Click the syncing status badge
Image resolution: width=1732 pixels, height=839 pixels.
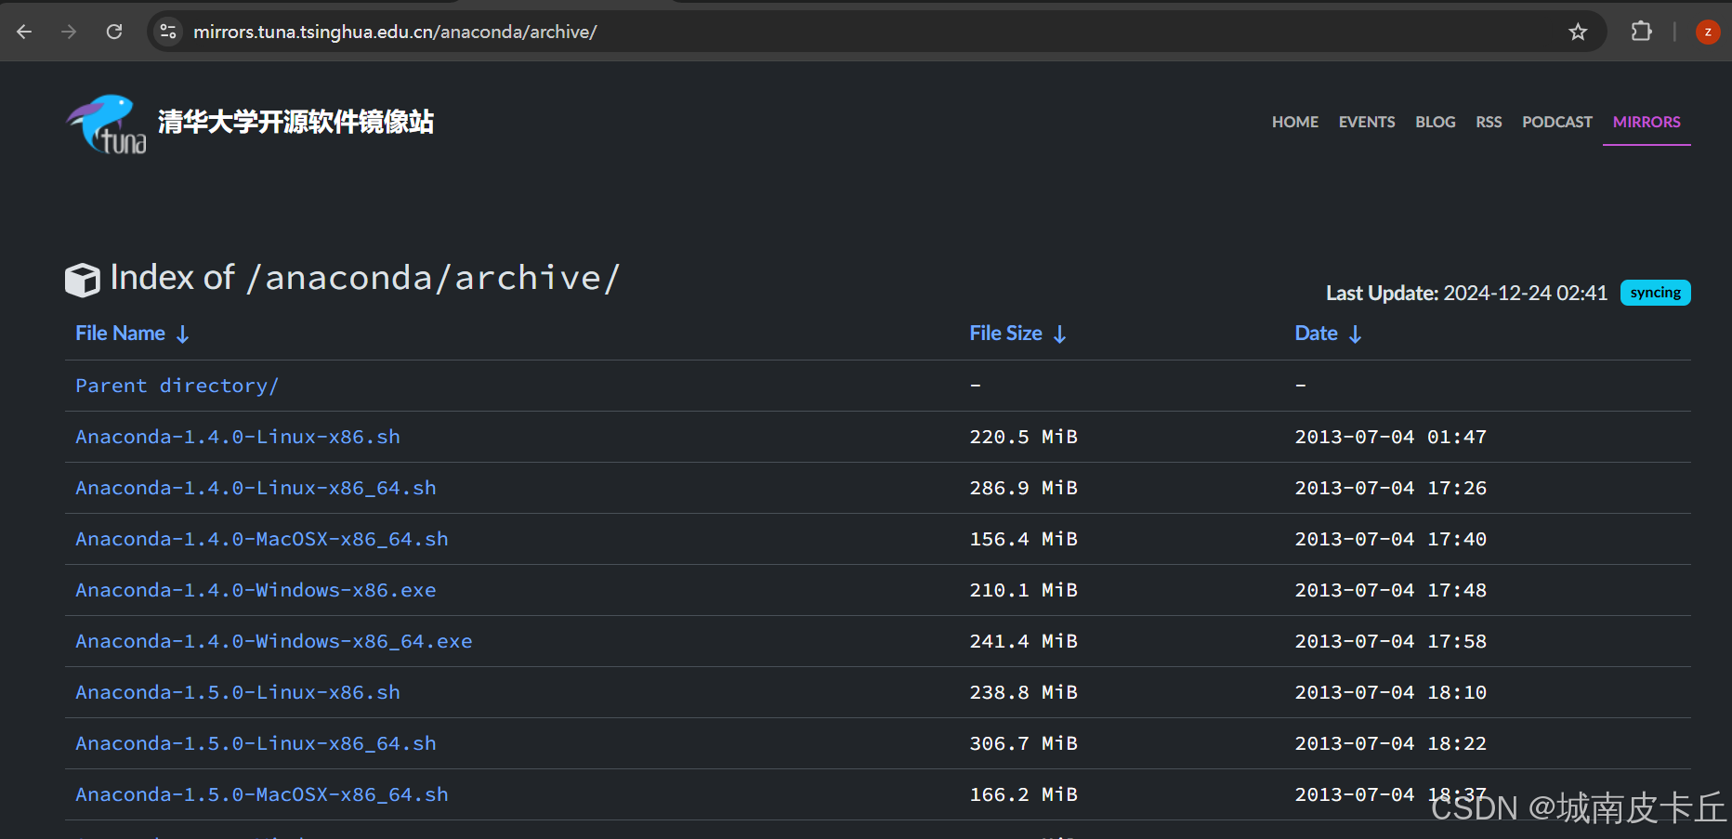[1655, 293]
